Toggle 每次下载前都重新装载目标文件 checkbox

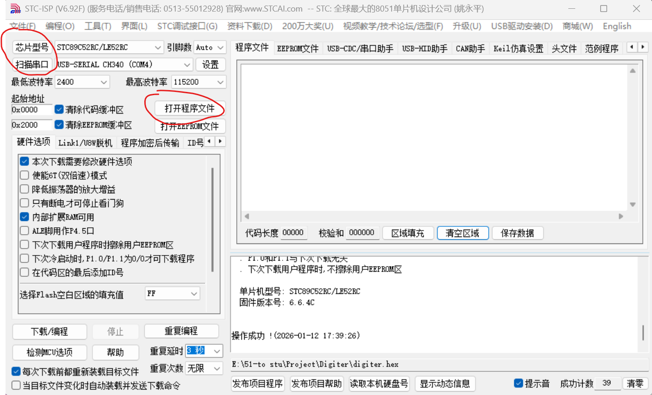(16, 371)
